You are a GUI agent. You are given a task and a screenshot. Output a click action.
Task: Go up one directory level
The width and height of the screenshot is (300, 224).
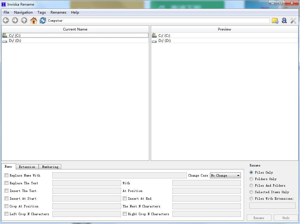tap(24, 20)
